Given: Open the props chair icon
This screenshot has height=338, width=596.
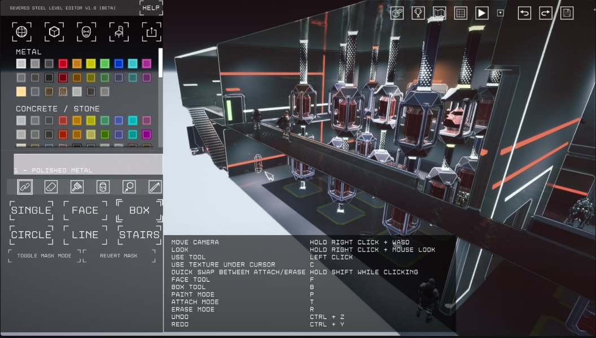Looking at the screenshot, I should click(x=119, y=32).
